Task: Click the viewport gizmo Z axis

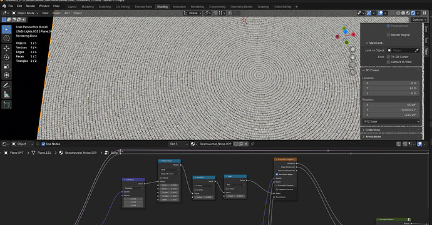Action: (345, 32)
